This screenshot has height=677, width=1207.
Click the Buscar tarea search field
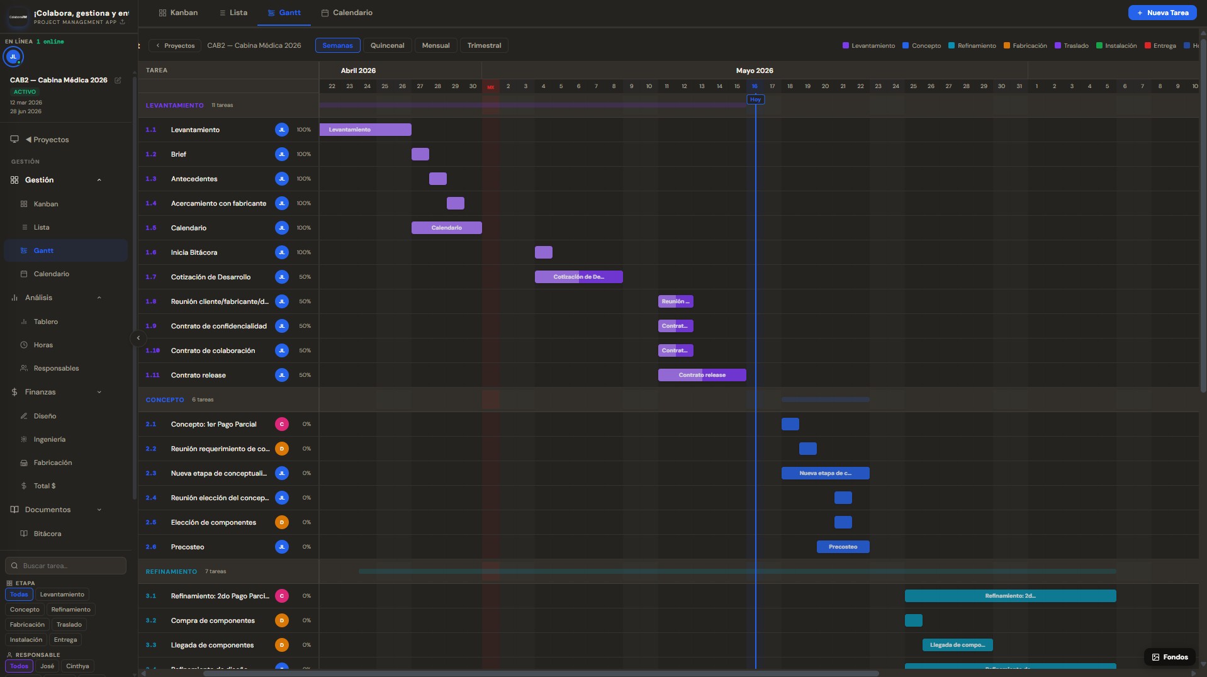point(65,566)
